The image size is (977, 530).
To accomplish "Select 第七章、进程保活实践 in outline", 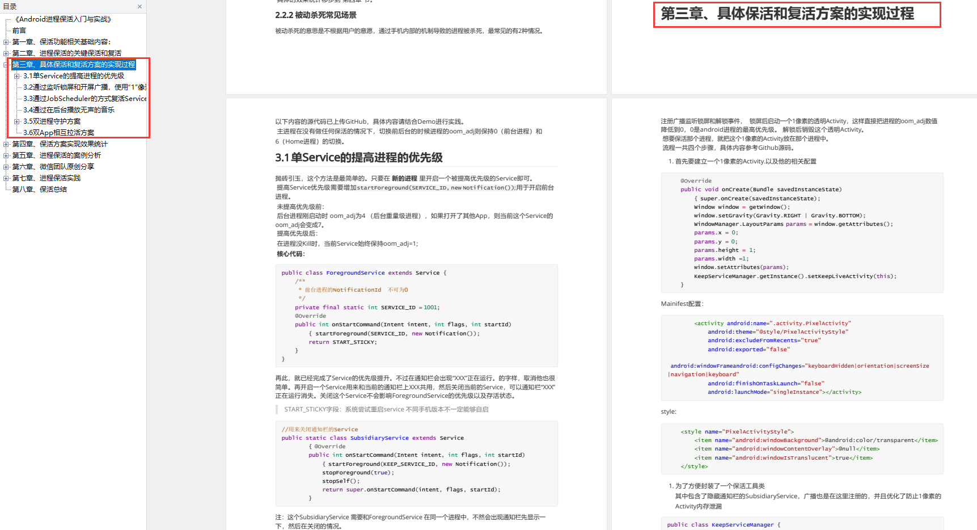I will pos(46,178).
